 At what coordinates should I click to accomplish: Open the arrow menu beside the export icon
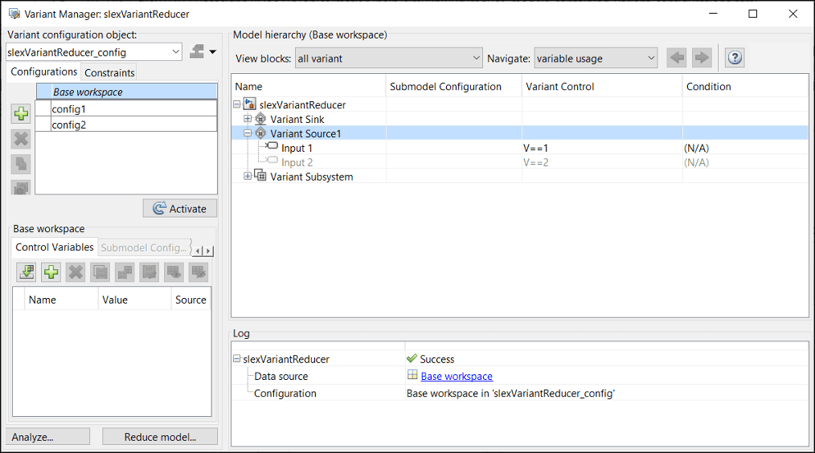[212, 52]
